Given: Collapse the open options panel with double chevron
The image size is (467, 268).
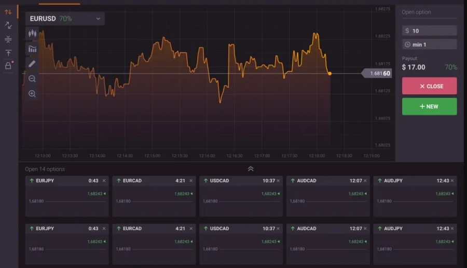Looking at the screenshot, I should (251, 169).
